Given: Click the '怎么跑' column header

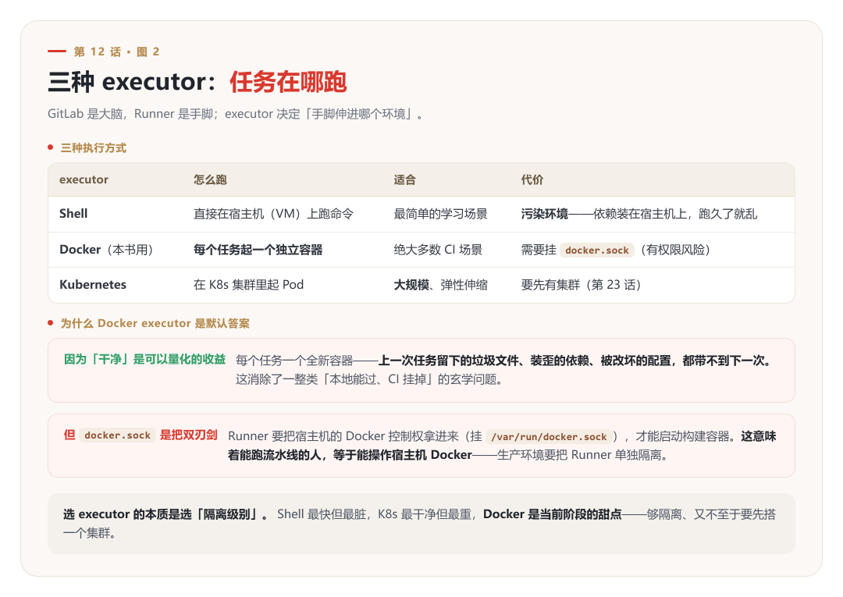Looking at the screenshot, I should tap(210, 179).
